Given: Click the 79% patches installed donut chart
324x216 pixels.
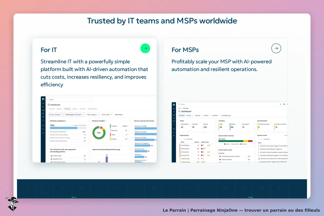Looking at the screenshot, I should pos(99,133).
